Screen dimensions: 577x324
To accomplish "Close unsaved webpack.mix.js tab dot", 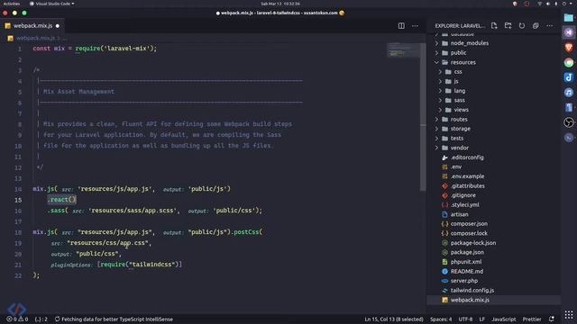I will point(58,26).
